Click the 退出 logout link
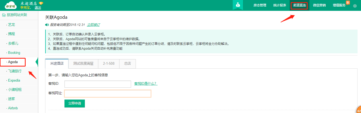Image resolution: width=361 pixels, height=113 pixels. click(x=38, y=8)
